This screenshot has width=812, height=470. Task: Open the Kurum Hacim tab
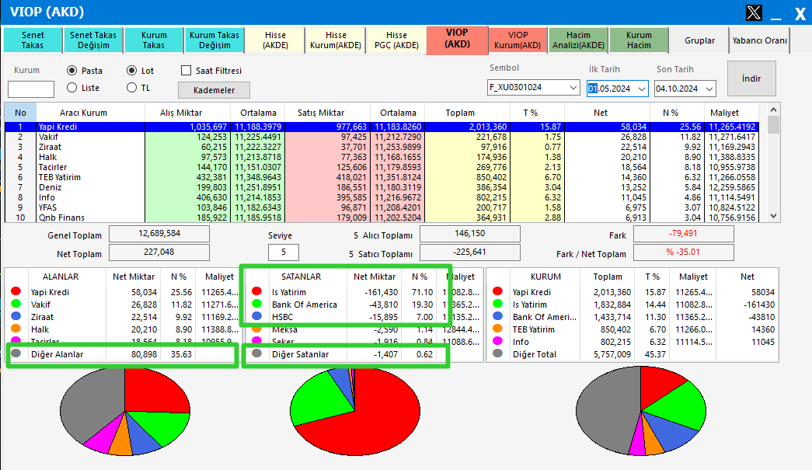(x=639, y=40)
